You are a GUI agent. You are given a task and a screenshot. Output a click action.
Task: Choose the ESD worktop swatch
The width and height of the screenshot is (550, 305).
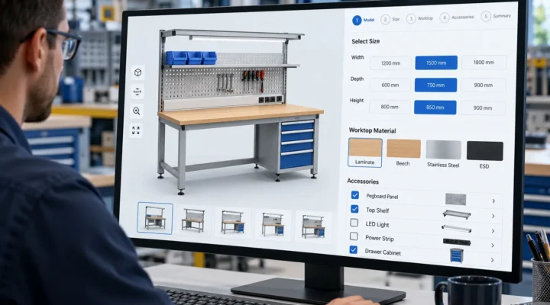(485, 156)
